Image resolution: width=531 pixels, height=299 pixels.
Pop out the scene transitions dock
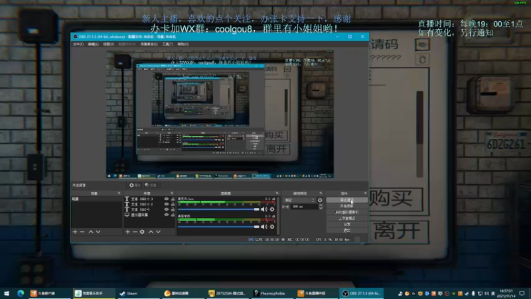tap(321, 193)
